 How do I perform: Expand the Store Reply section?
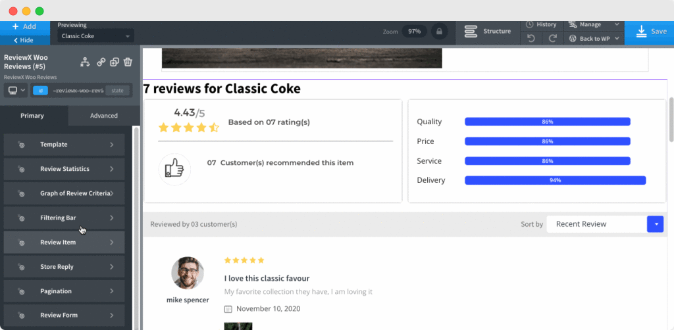tap(64, 267)
